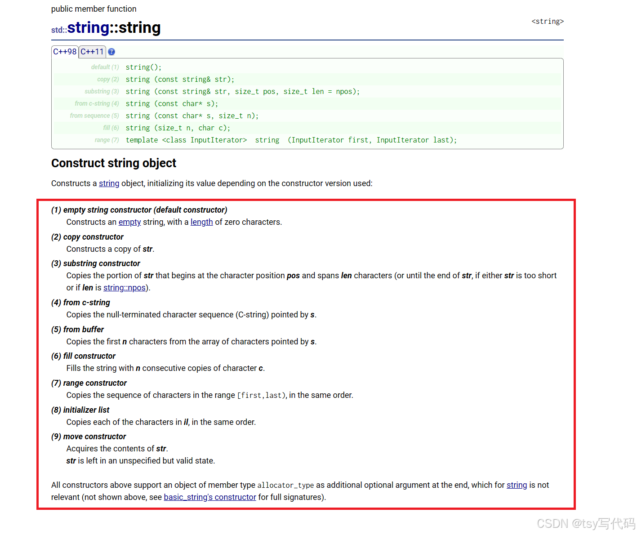This screenshot has width=637, height=535.
Task: Click 'Acquires the contents of str.' line
Action: coord(117,449)
